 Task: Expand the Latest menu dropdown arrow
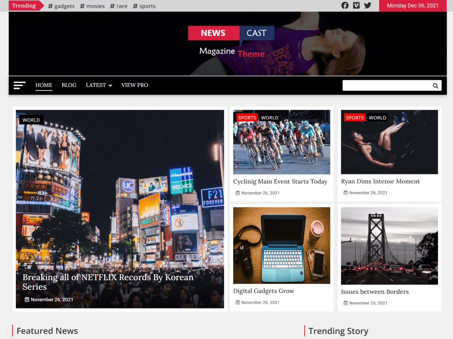point(110,86)
